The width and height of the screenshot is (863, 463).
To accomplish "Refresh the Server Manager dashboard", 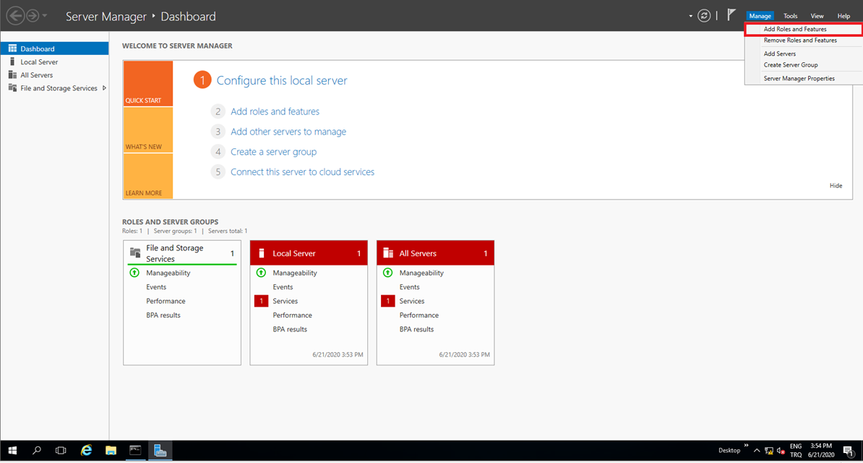I will click(x=704, y=16).
